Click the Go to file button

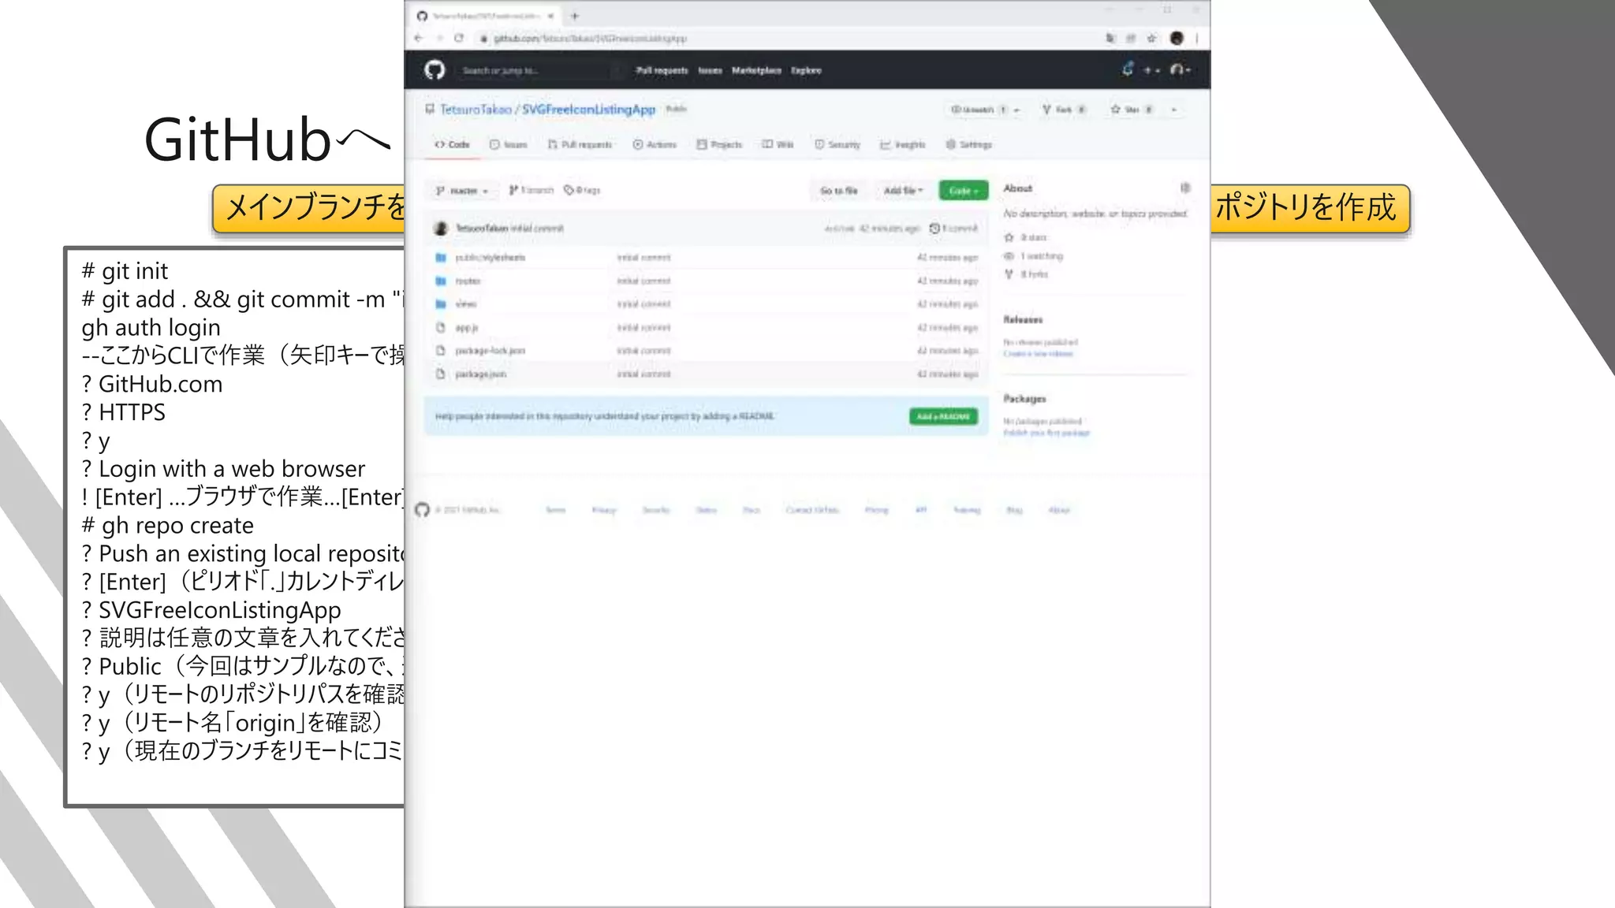pyautogui.click(x=838, y=191)
